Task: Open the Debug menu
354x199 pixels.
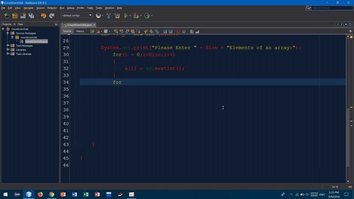Action: pos(70,8)
